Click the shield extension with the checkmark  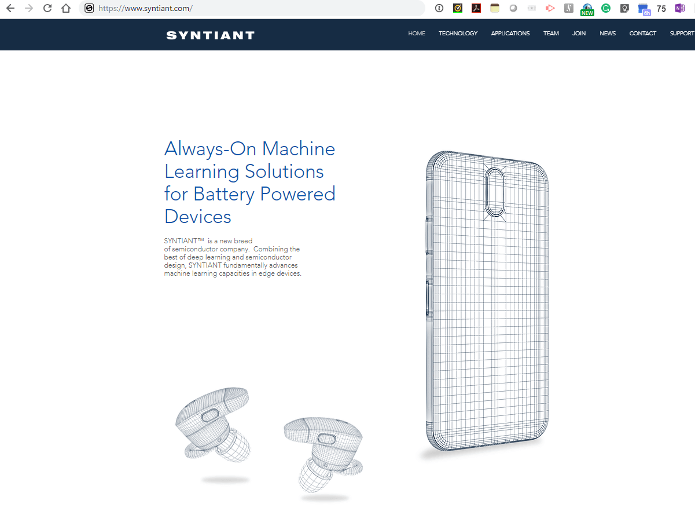coord(457,8)
